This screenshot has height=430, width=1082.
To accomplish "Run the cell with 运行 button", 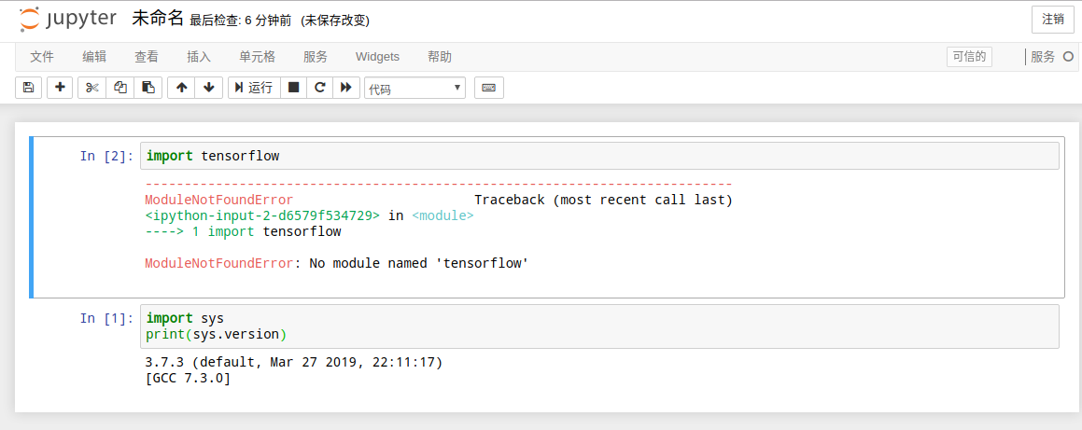I will (x=254, y=88).
